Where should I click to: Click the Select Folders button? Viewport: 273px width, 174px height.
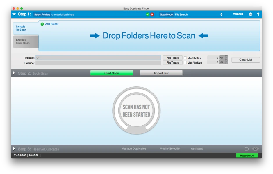tap(42, 14)
